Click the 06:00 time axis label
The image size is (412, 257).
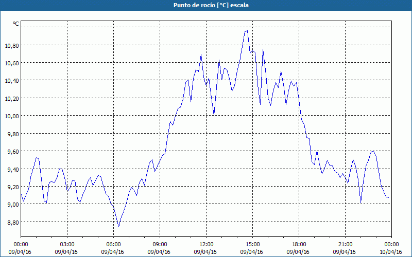click(113, 245)
